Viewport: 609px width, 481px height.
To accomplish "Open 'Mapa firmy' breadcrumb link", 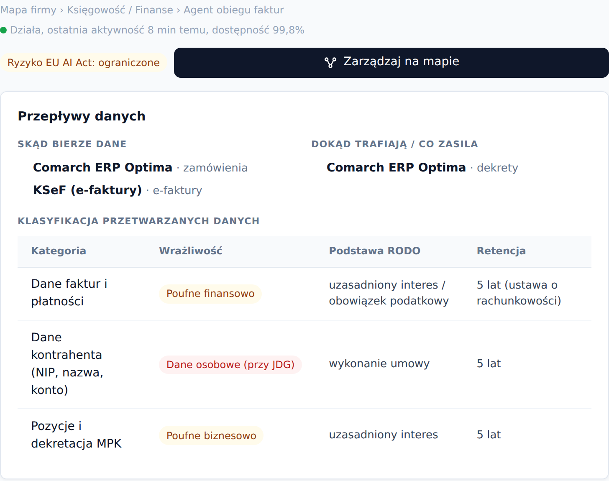I will [28, 10].
